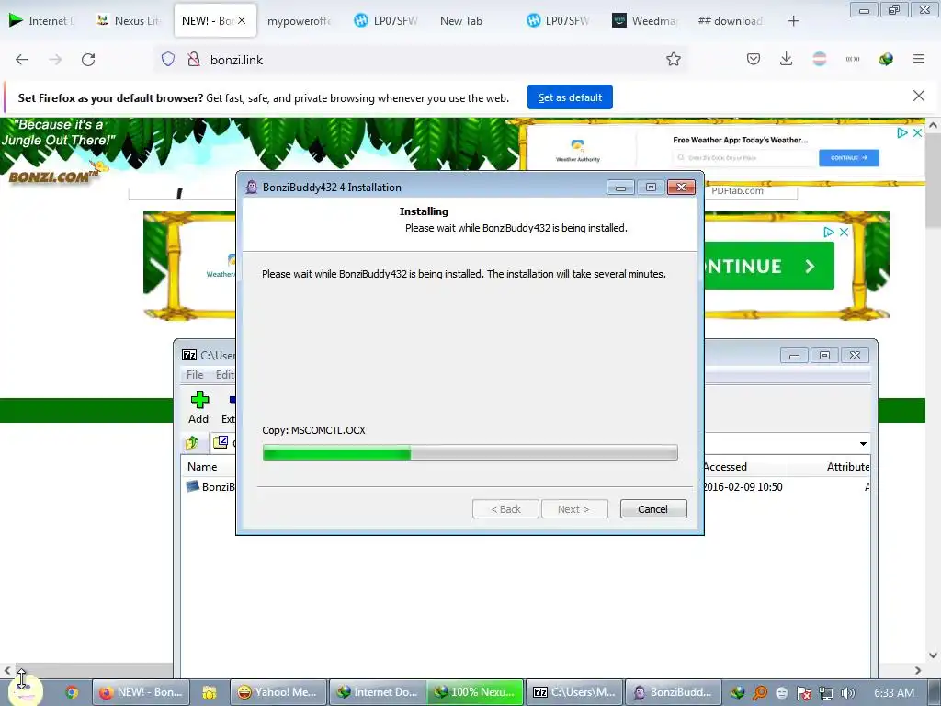Viewport: 941px width, 706px height.
Task: Click the up-folder icon in 7-Zip
Action: tap(192, 443)
